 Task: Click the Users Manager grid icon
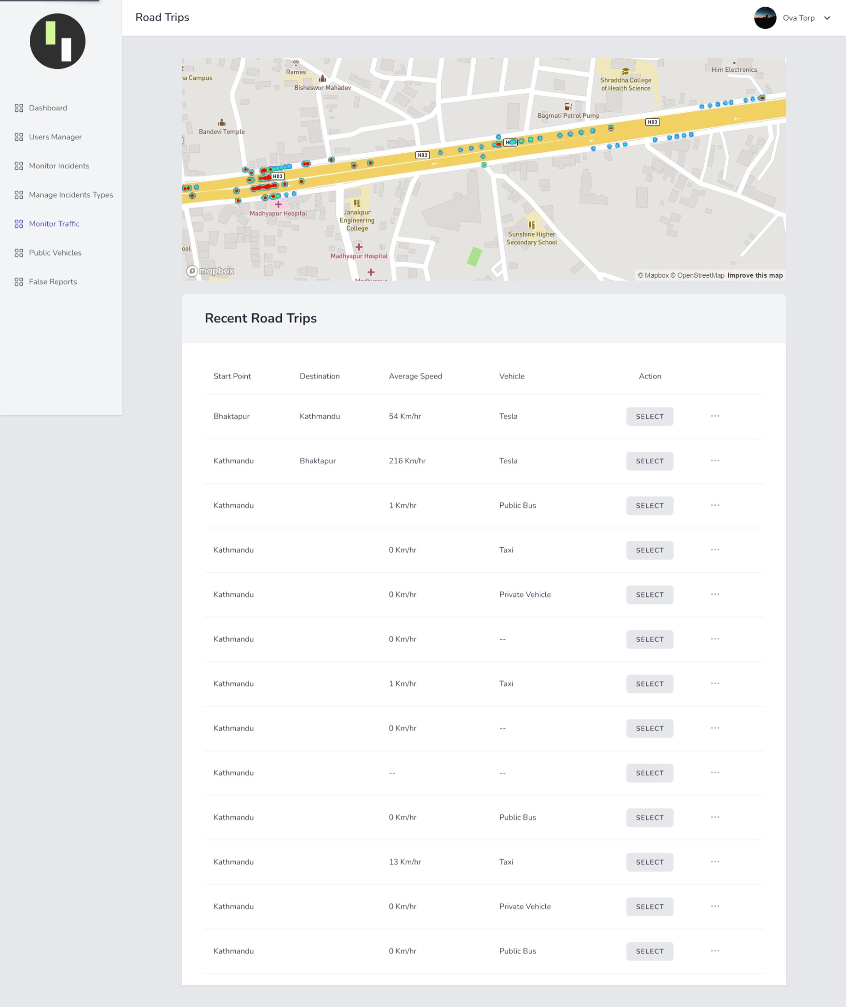coord(19,137)
